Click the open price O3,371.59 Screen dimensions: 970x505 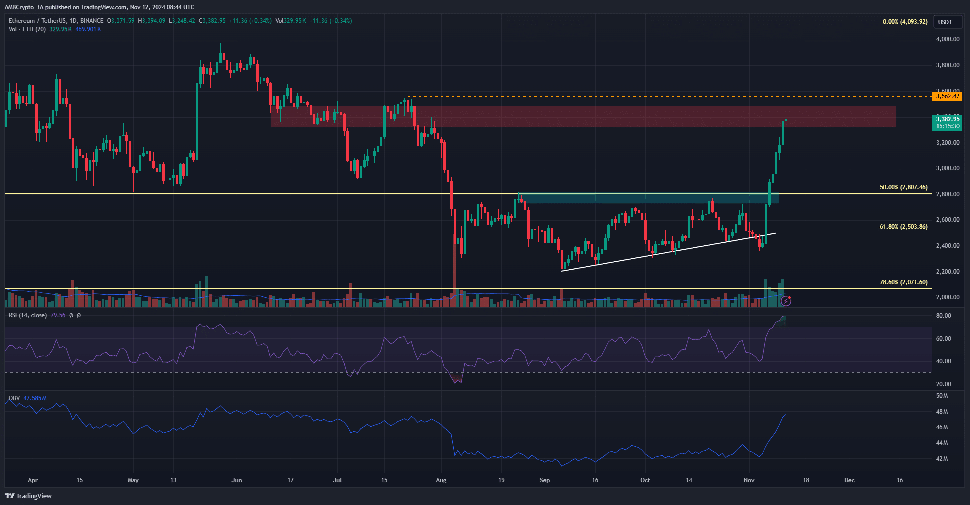tap(121, 21)
